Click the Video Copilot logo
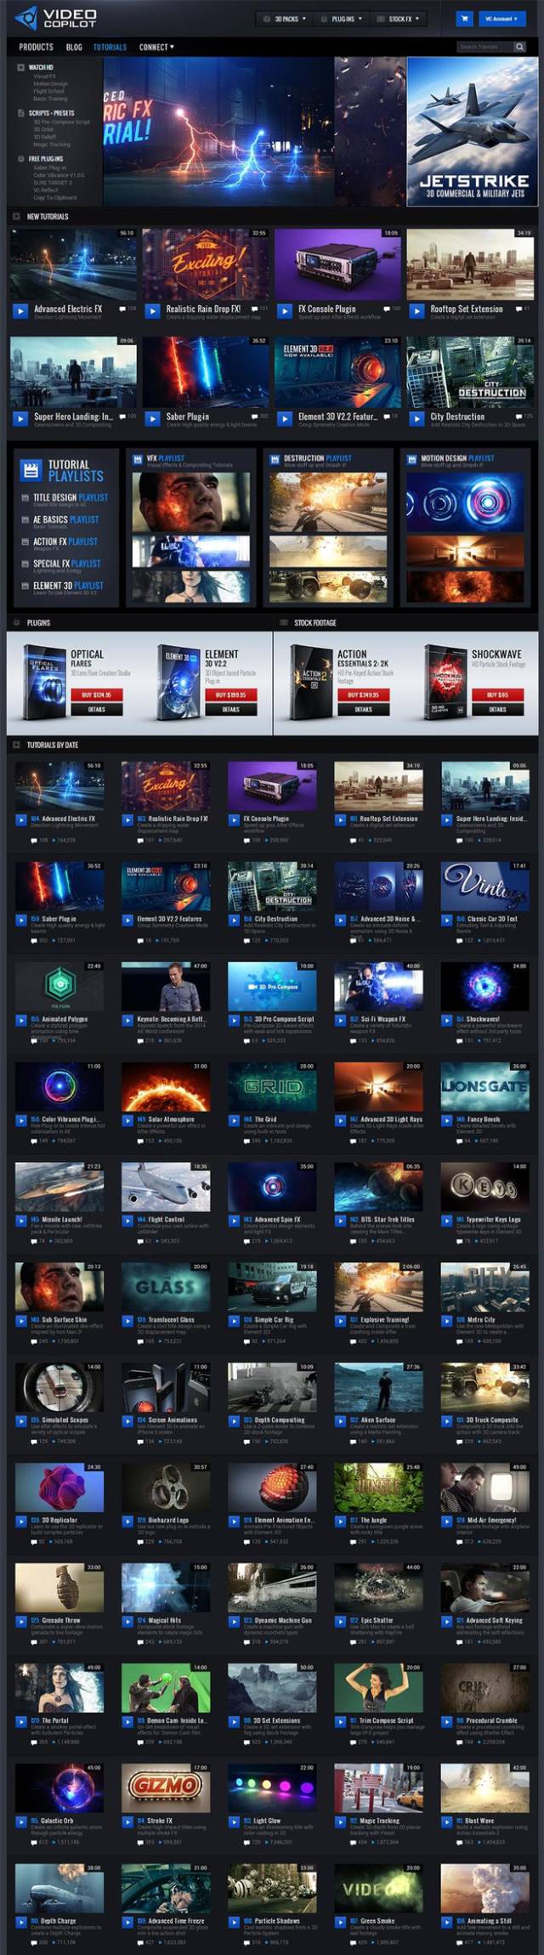 tap(56, 18)
